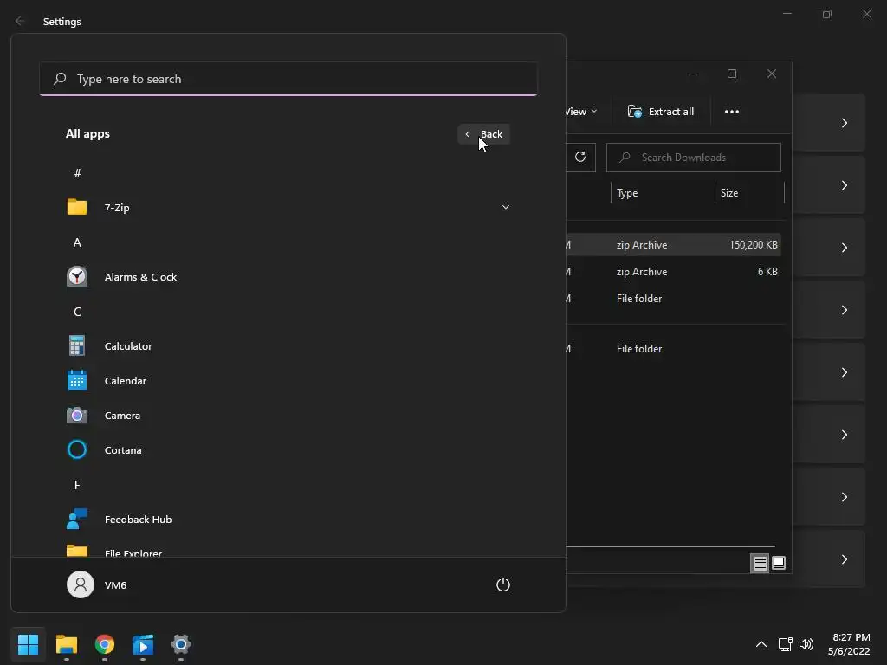Select the second File folder row below divider

[x=674, y=349]
